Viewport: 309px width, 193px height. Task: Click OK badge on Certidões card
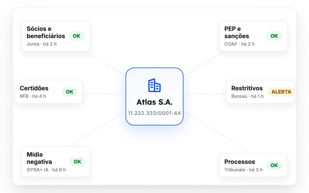point(69,92)
